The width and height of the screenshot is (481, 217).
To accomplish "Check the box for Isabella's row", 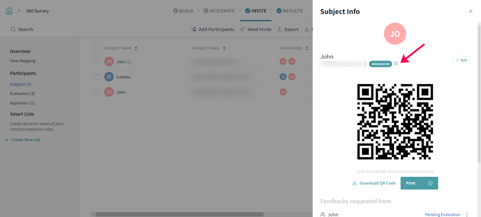I will (x=96, y=77).
